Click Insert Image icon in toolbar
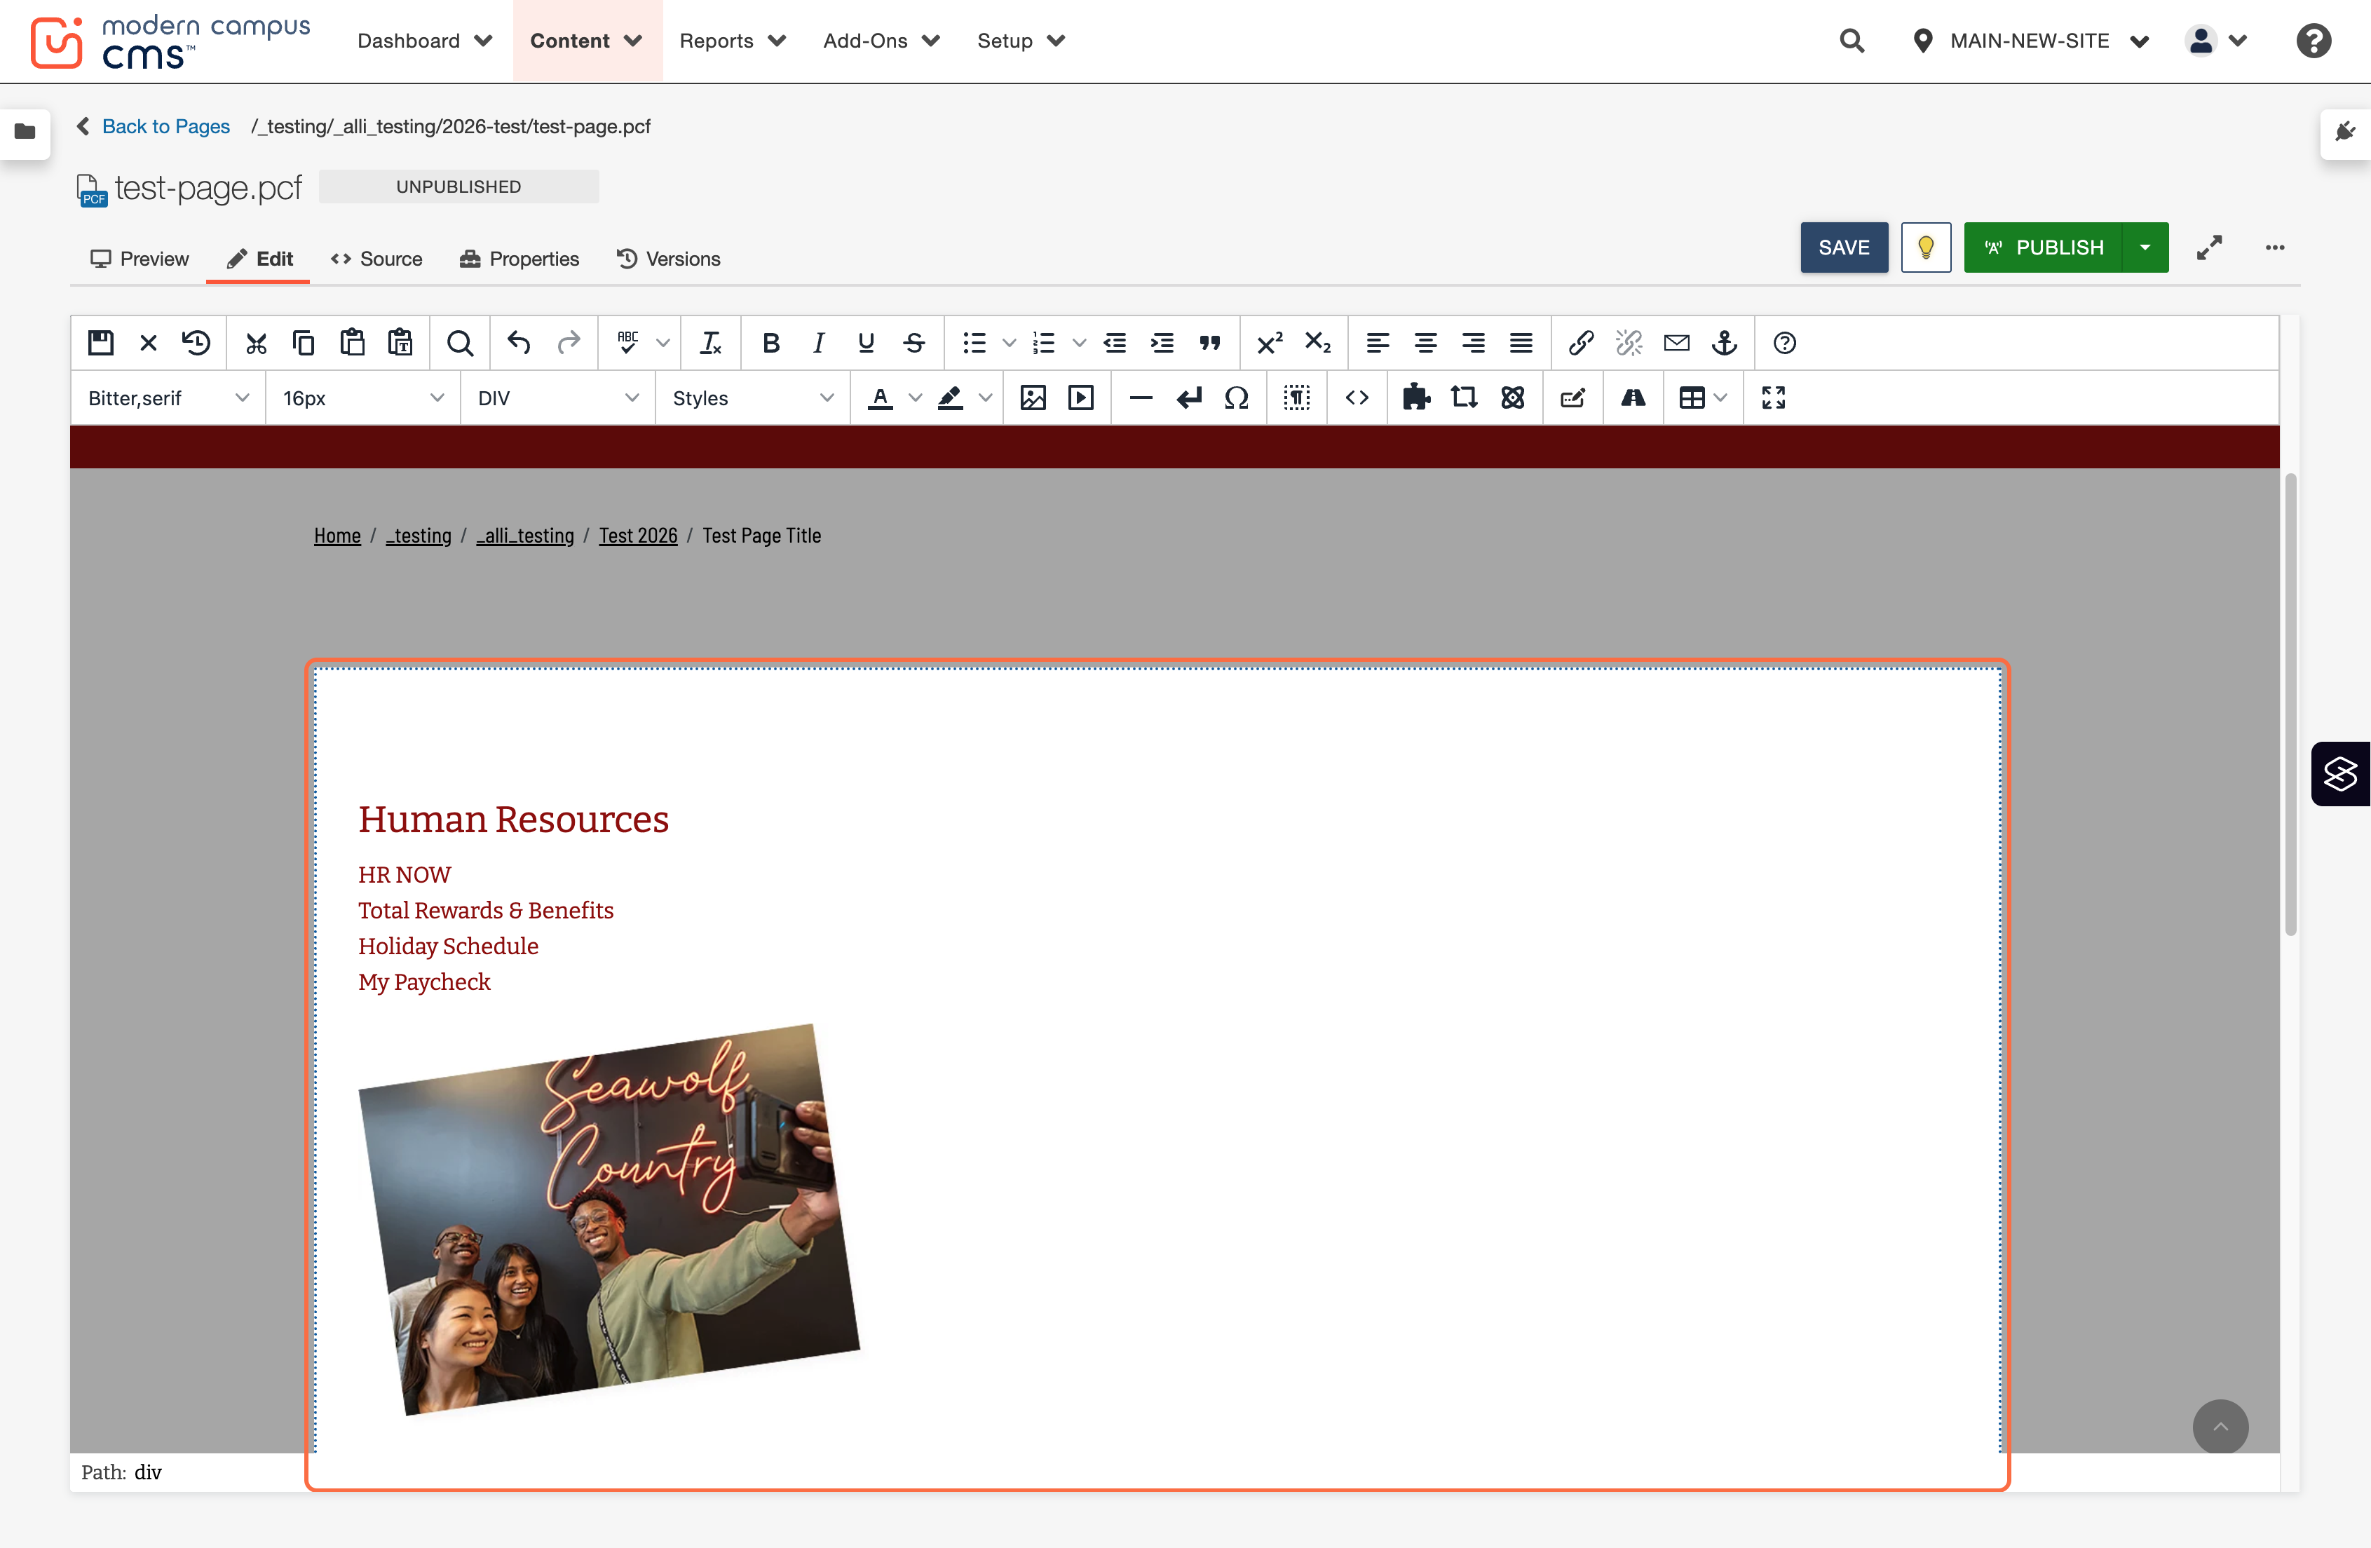Image resolution: width=2371 pixels, height=1548 pixels. click(1033, 398)
